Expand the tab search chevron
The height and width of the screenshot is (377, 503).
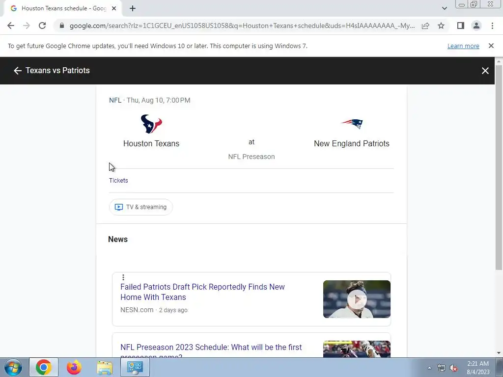(x=444, y=9)
